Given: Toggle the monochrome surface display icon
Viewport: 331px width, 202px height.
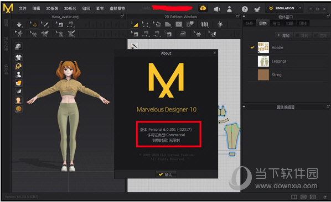Looking at the screenshot, I should pos(19,91).
